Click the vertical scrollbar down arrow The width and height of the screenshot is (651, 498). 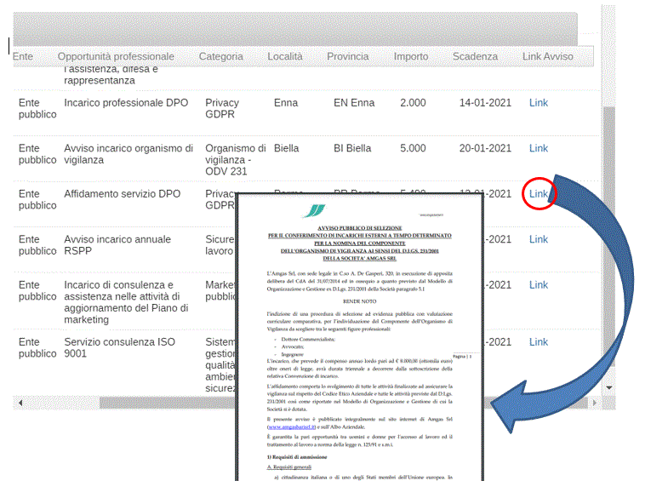pos(608,386)
